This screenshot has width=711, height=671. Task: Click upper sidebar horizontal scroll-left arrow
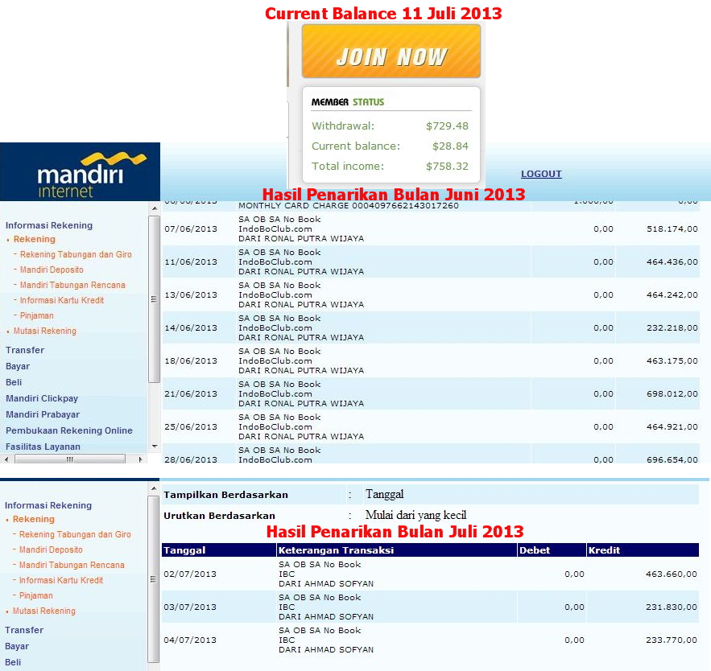click(x=6, y=459)
